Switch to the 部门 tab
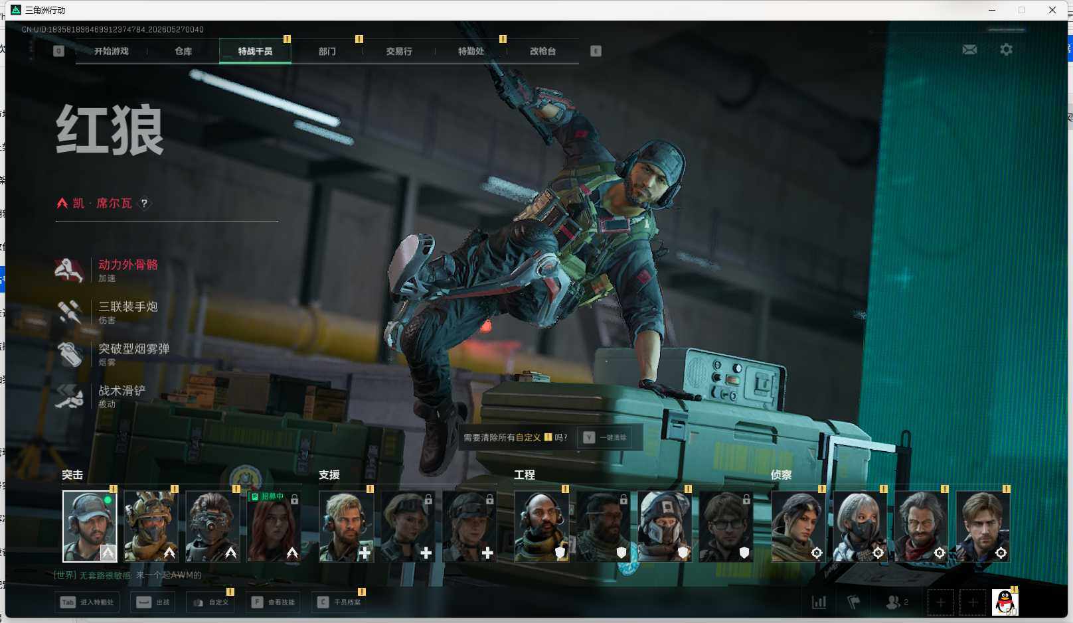 [x=327, y=51]
